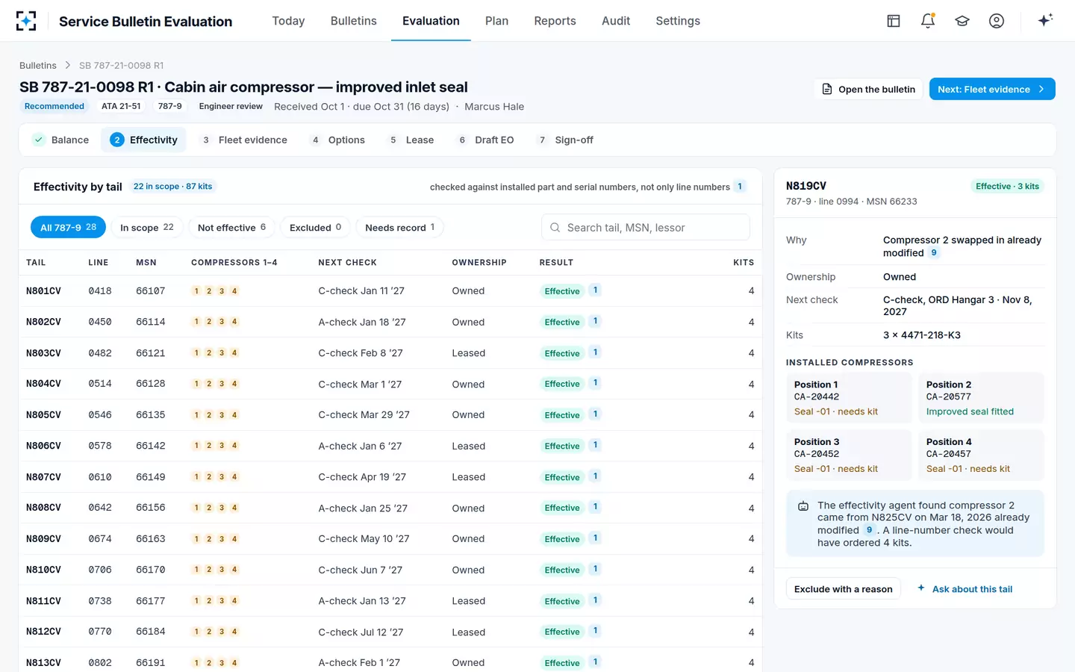Go to the Sign-off step

(565, 140)
